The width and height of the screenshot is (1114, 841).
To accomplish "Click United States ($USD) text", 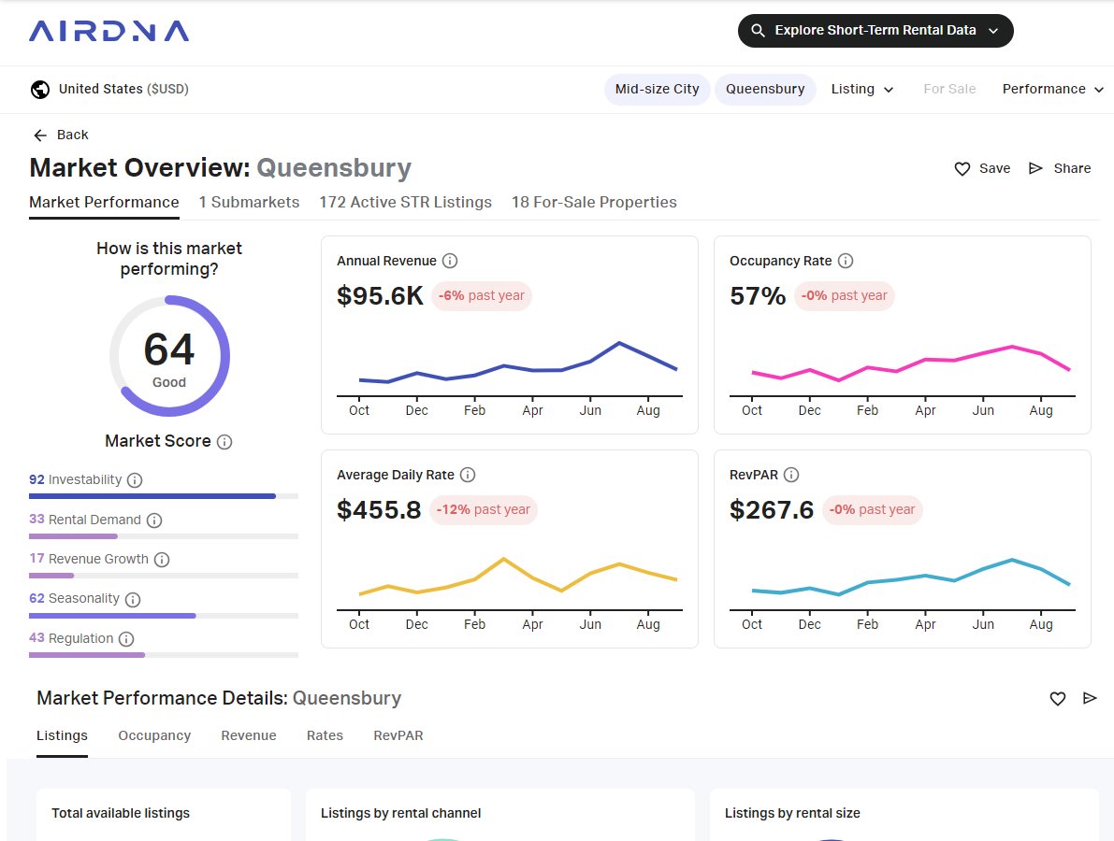I will coord(123,90).
